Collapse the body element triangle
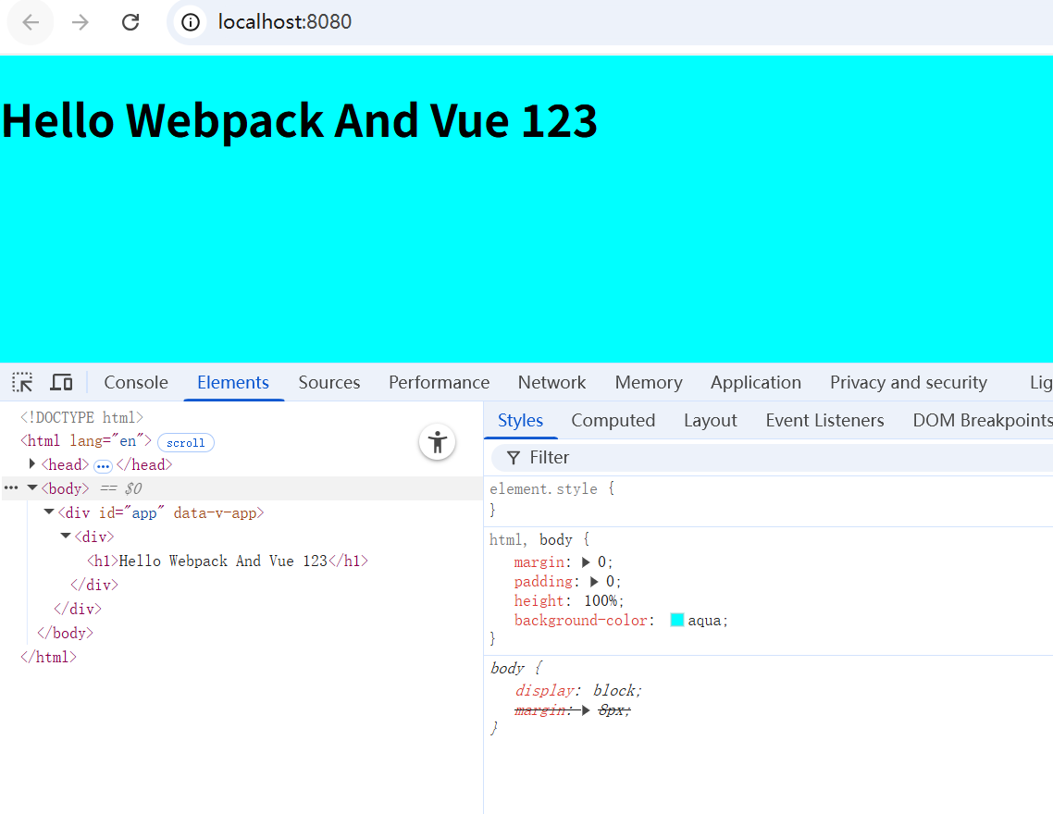Viewport: 1053px width, 814px height. 31,487
